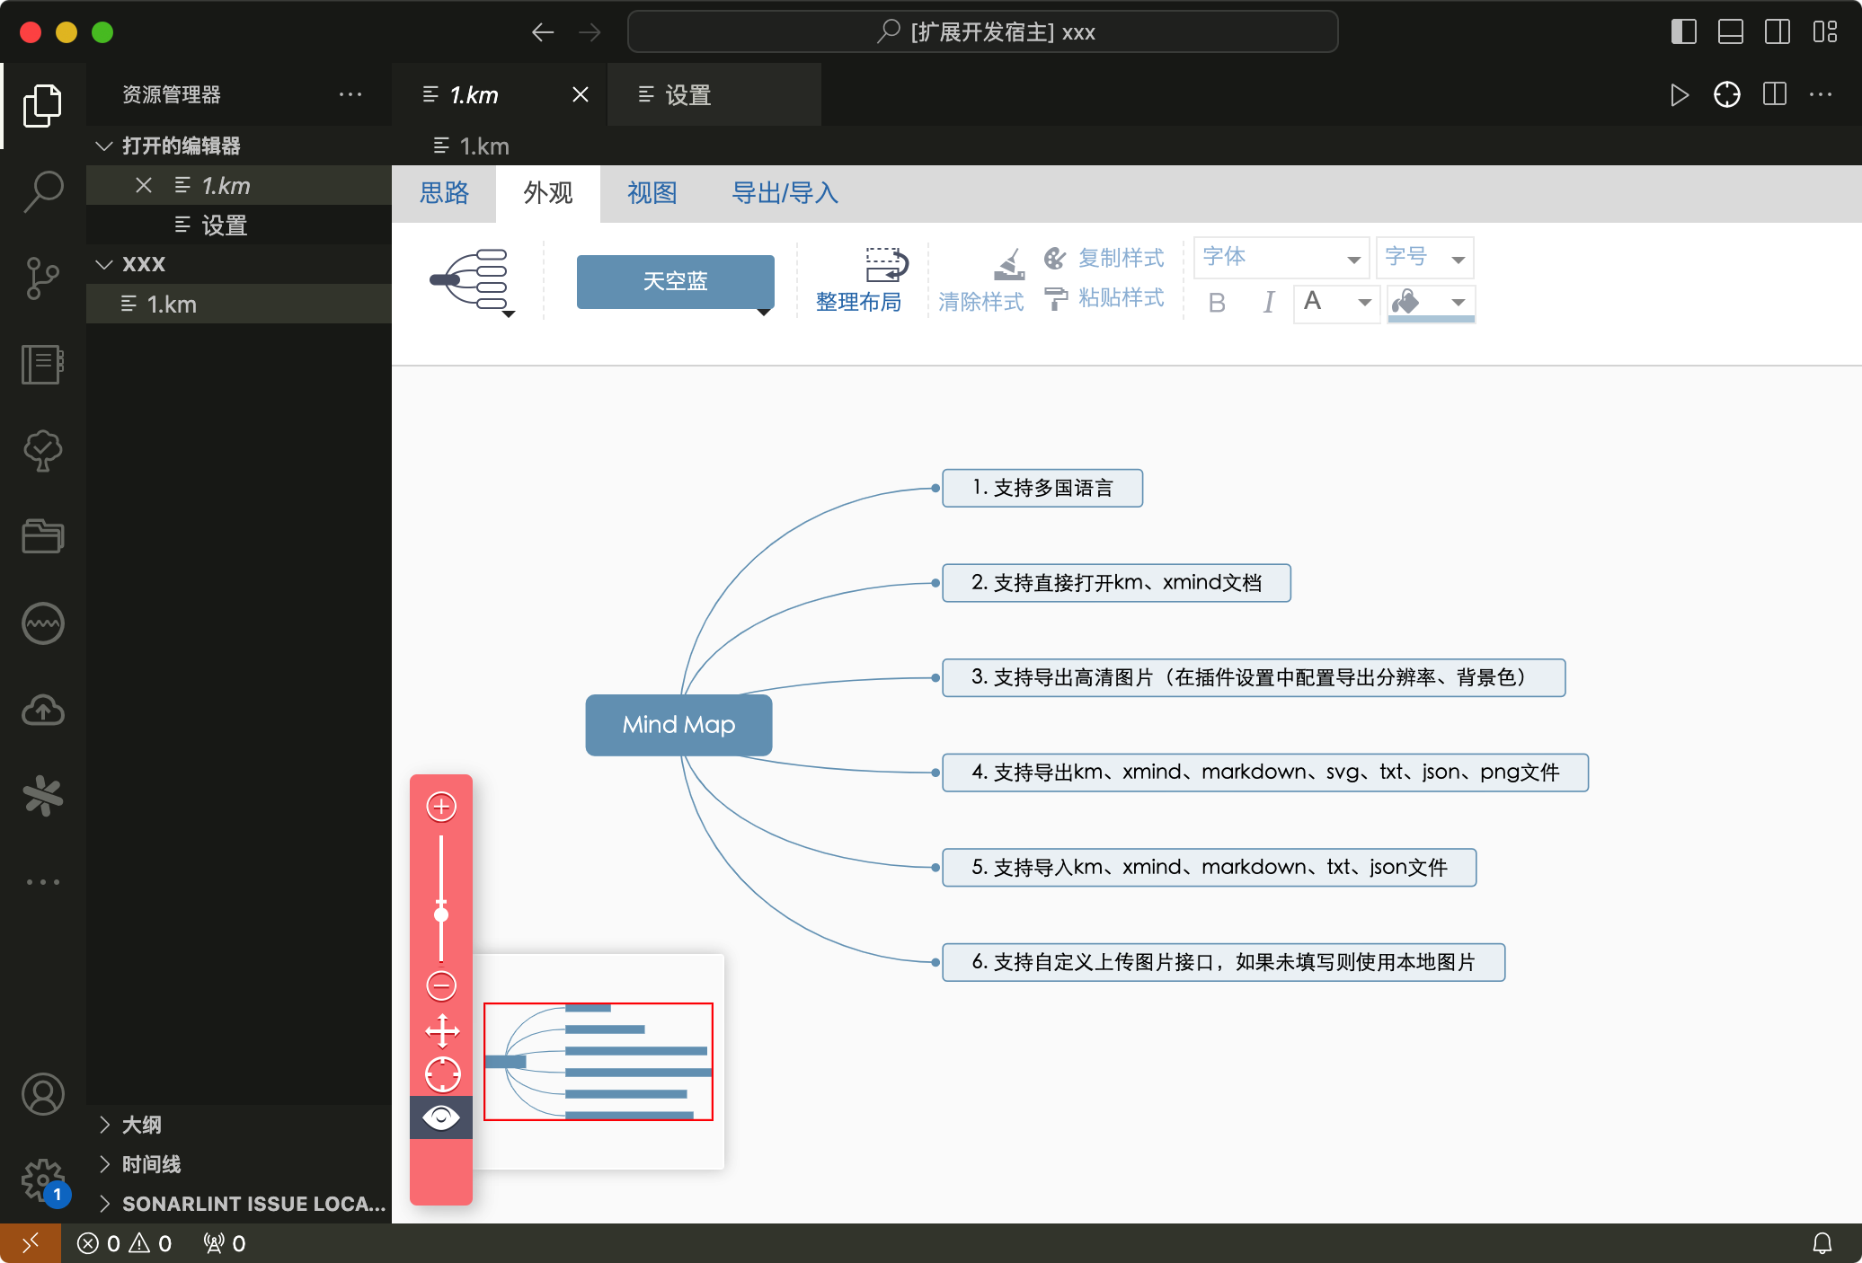
Task: Open the 字体 font dropdown
Action: coord(1281,259)
